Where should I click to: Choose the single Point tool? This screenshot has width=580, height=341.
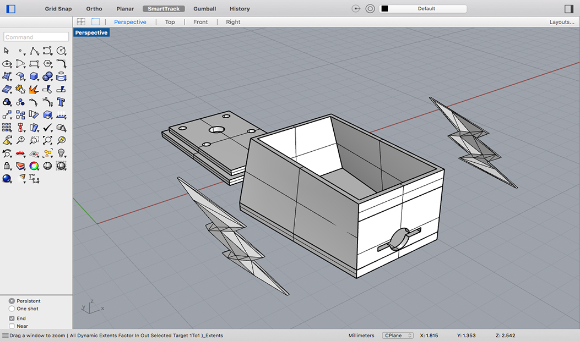click(x=20, y=51)
